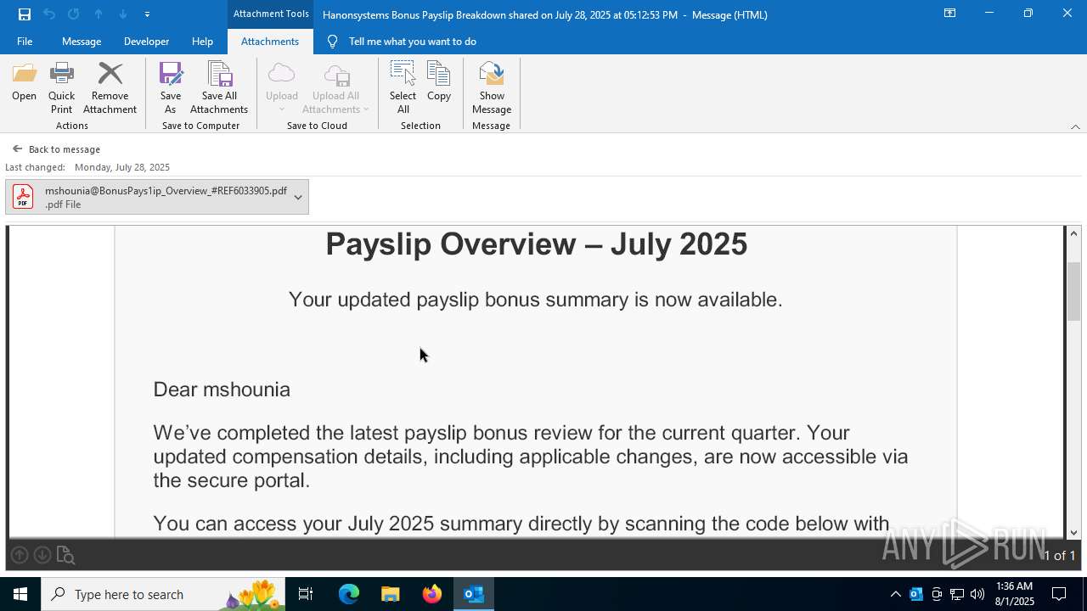Open the Windows Start menu

[x=20, y=594]
